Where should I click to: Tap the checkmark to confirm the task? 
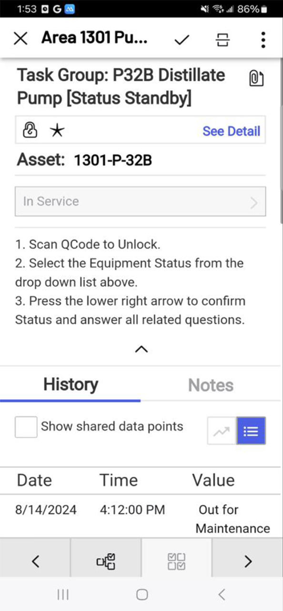click(182, 40)
